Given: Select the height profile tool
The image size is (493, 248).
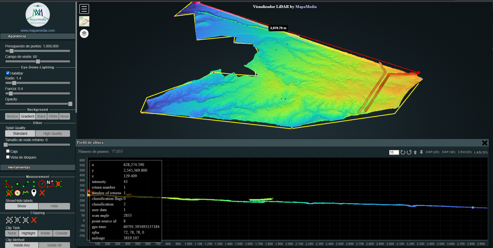Looking at the screenshot, I should coord(25,193).
